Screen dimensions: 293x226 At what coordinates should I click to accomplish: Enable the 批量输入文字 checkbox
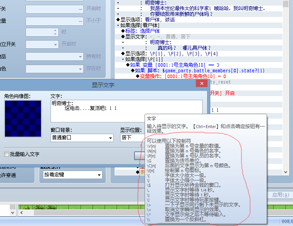[x=6, y=154]
